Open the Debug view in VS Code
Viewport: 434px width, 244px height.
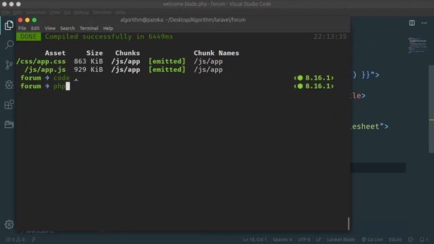9,84
